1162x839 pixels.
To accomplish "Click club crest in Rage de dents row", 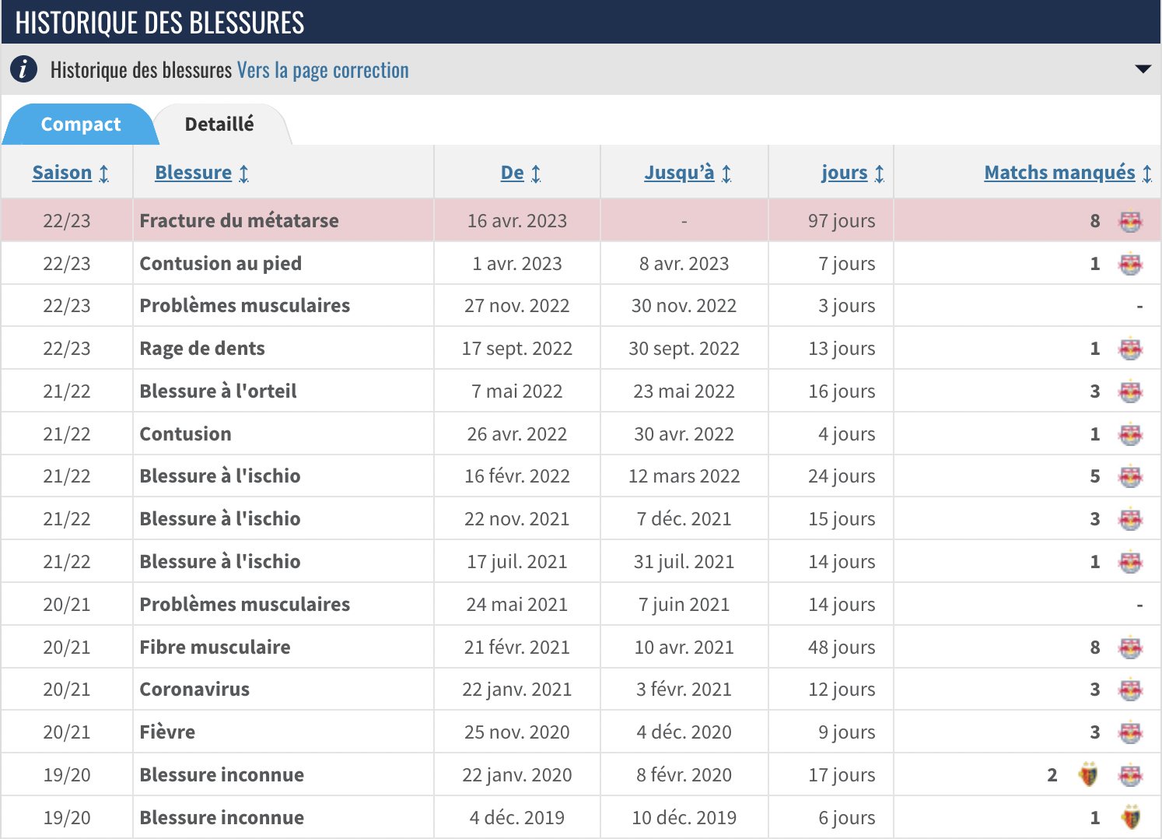I will [1129, 349].
